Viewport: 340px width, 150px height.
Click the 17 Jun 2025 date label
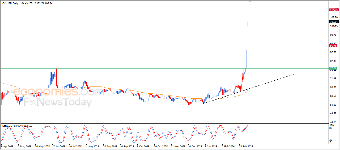58,146
